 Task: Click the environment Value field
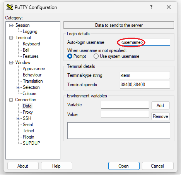125,114
